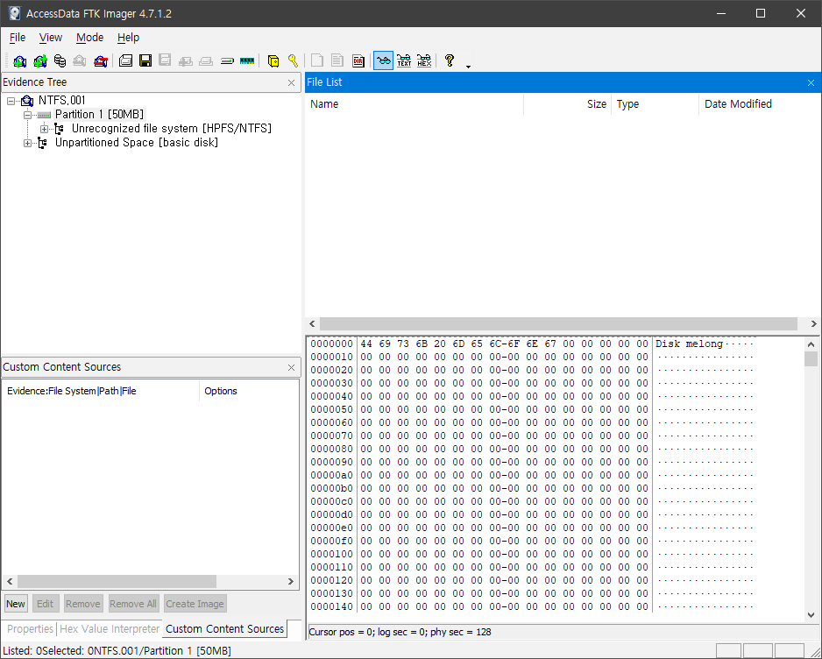Click the Remove All button
Image resolution: width=822 pixels, height=659 pixels.
pyautogui.click(x=133, y=604)
